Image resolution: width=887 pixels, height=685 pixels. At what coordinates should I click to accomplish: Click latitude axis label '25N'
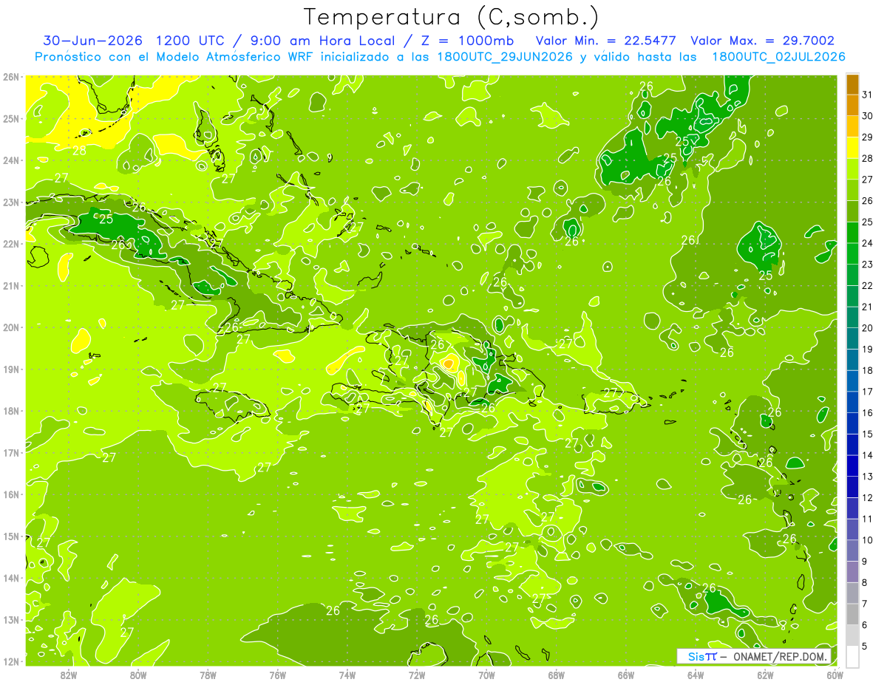pyautogui.click(x=12, y=119)
